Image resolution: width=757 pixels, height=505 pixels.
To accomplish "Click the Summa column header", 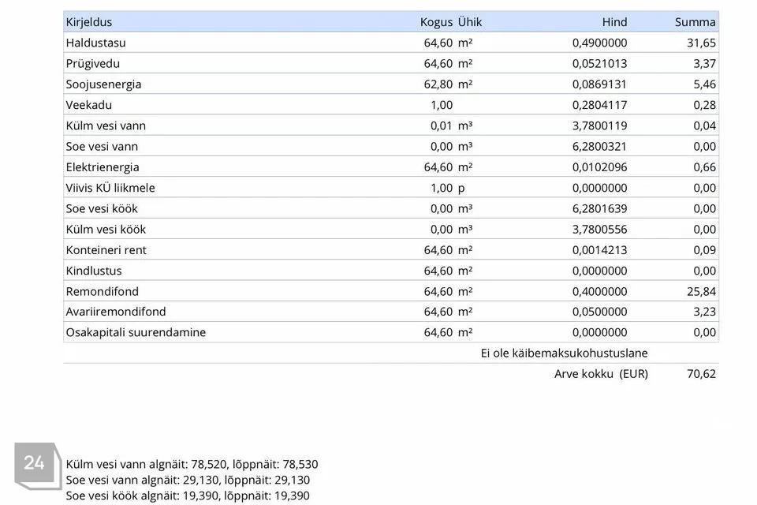I will 695,22.
